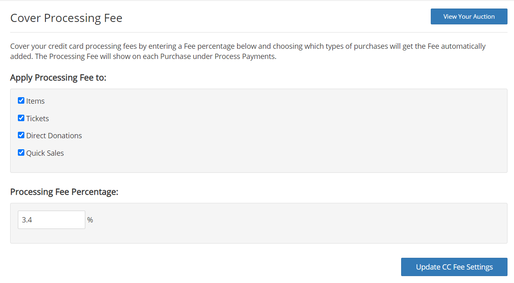Click the processing fee percentage input field

pos(51,220)
